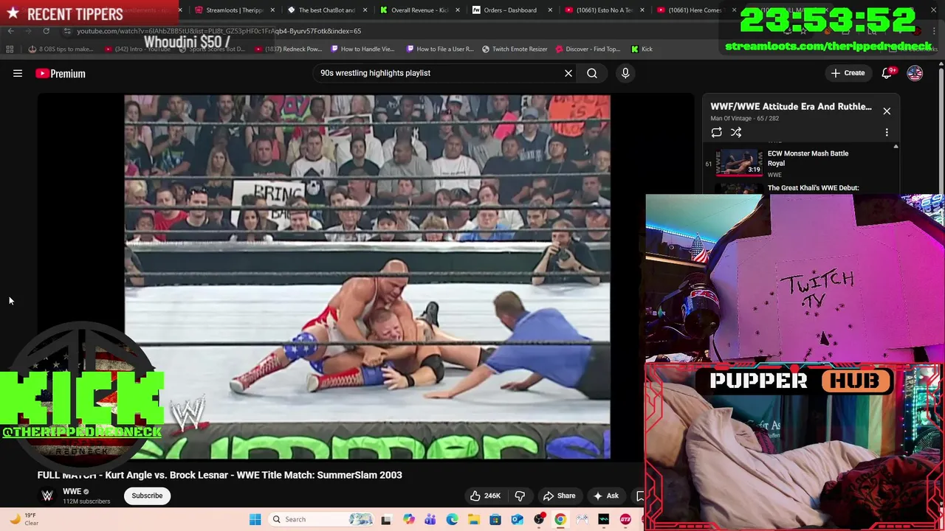Toggle loop playlist
The image size is (945, 531).
coord(716,132)
